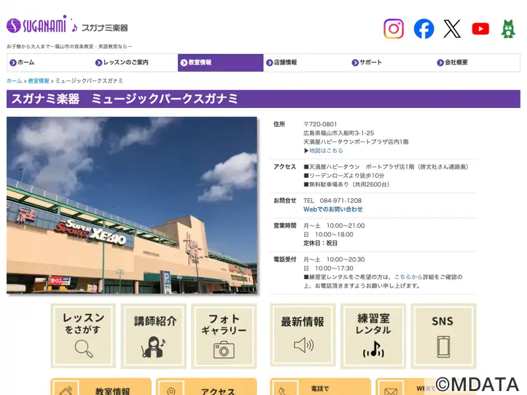Open the SNS tile

tap(443, 336)
